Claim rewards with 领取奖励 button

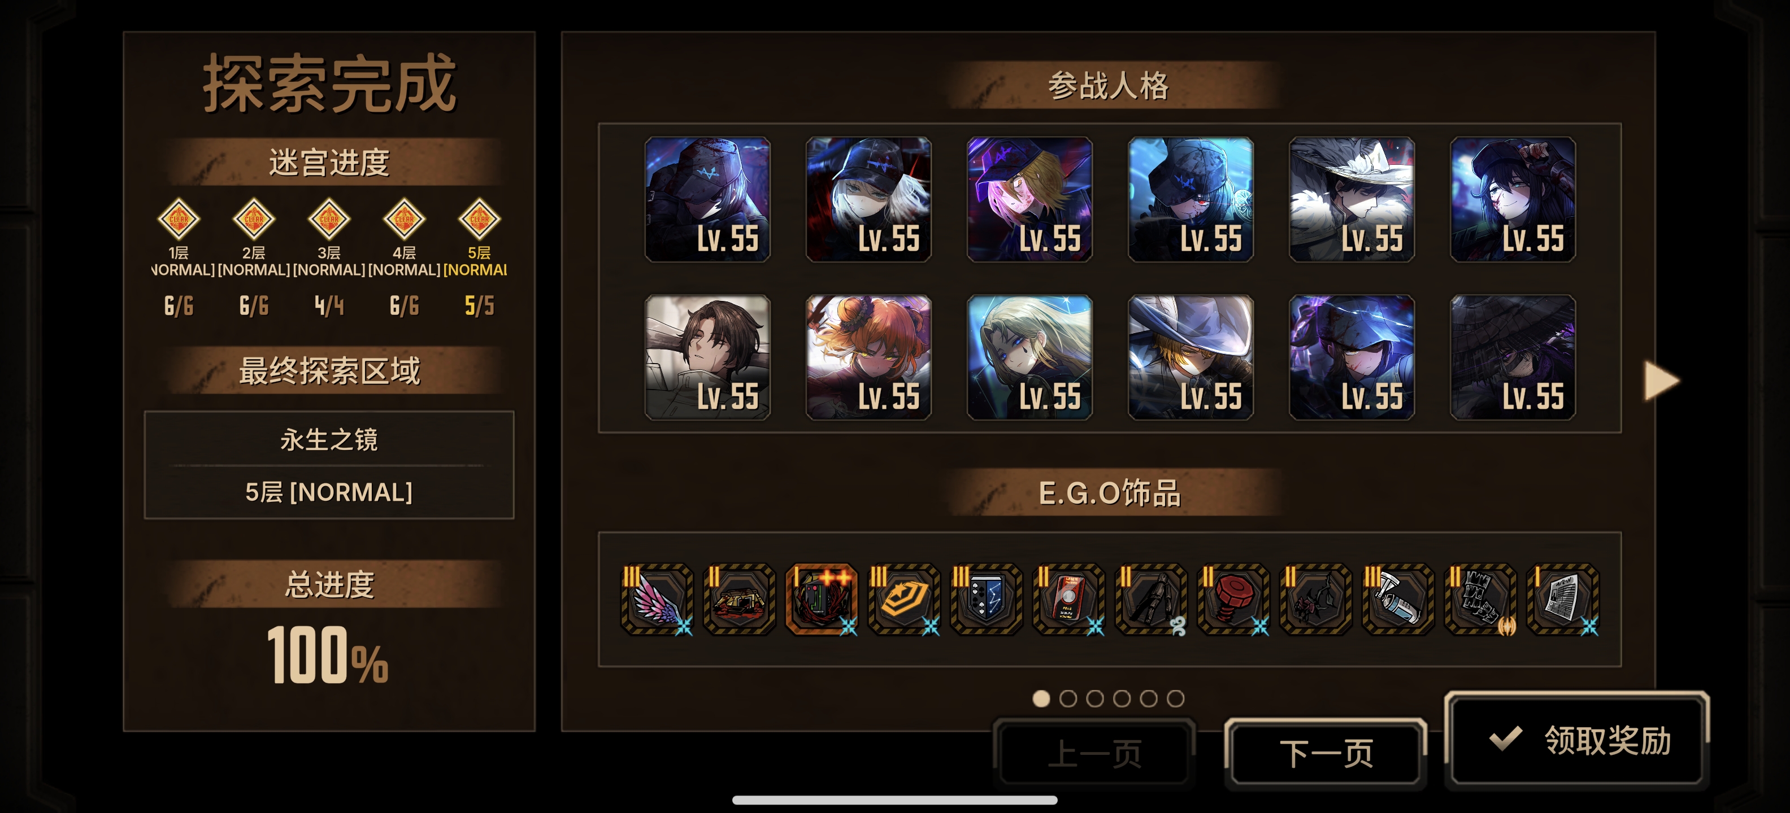pyautogui.click(x=1576, y=740)
